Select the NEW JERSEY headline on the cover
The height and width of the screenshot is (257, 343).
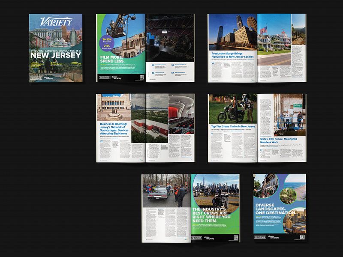[56, 55]
